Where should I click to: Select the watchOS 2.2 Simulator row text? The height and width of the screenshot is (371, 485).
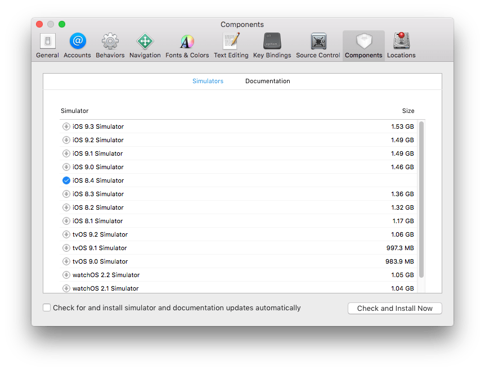106,275
